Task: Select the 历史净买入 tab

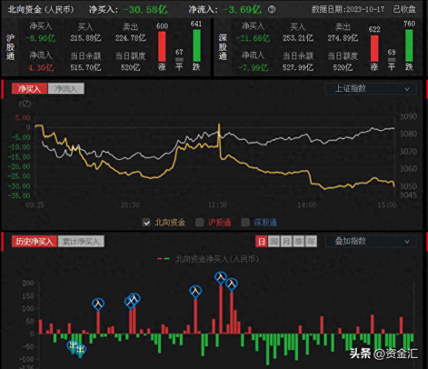Action: (34, 241)
